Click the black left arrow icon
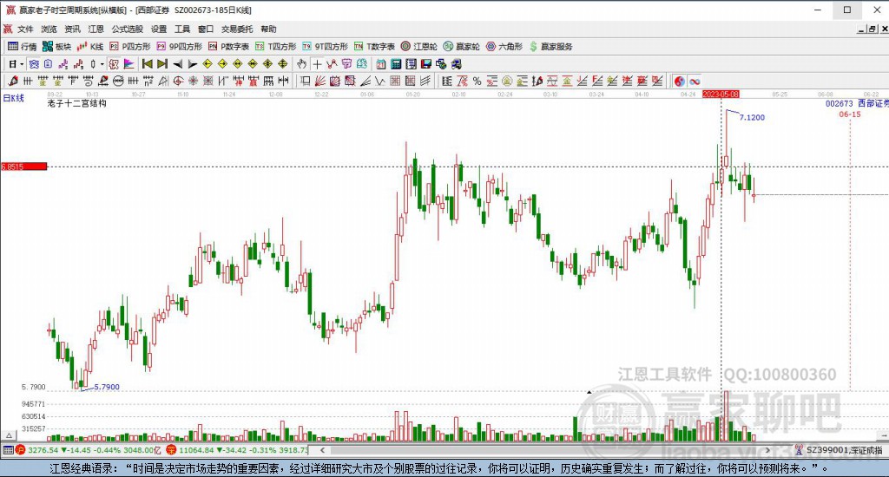Image resolution: width=889 pixels, height=477 pixels. point(177,64)
